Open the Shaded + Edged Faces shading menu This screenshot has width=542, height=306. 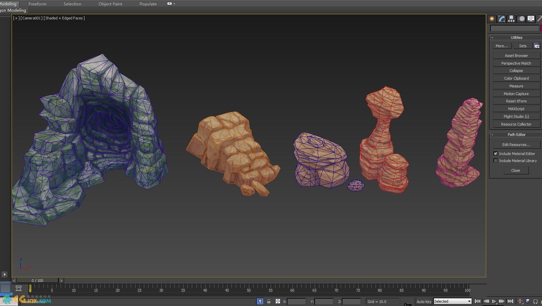pos(64,18)
